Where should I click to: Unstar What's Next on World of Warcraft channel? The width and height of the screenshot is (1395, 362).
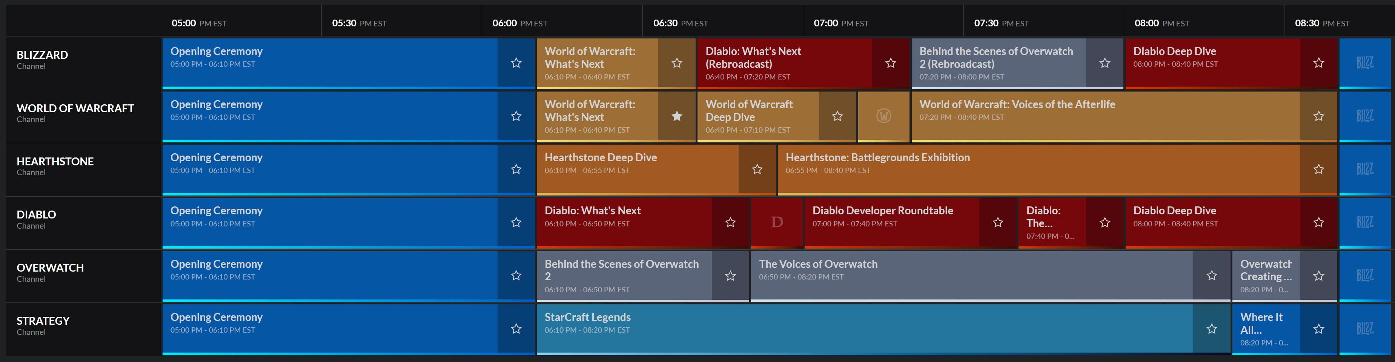[x=677, y=116]
